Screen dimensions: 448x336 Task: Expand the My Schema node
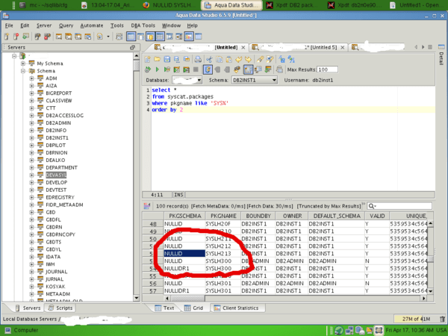(23, 63)
